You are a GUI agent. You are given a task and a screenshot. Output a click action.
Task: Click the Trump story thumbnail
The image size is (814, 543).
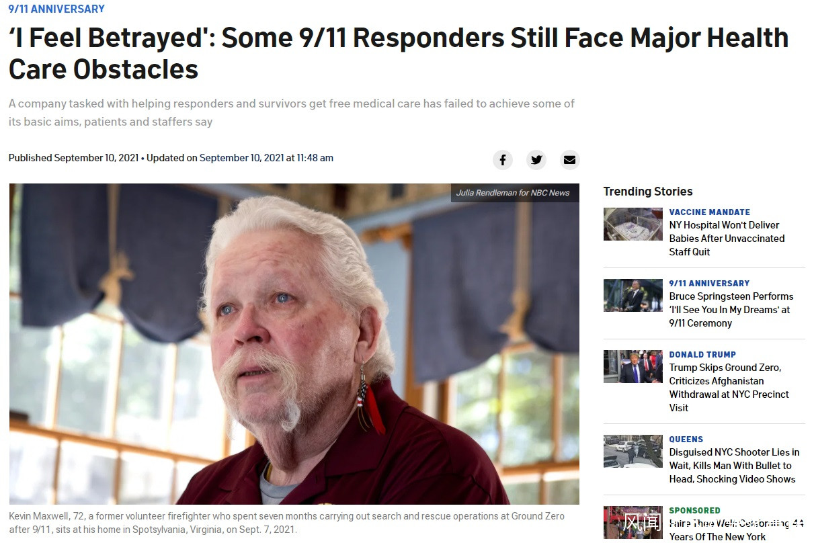[x=633, y=367]
